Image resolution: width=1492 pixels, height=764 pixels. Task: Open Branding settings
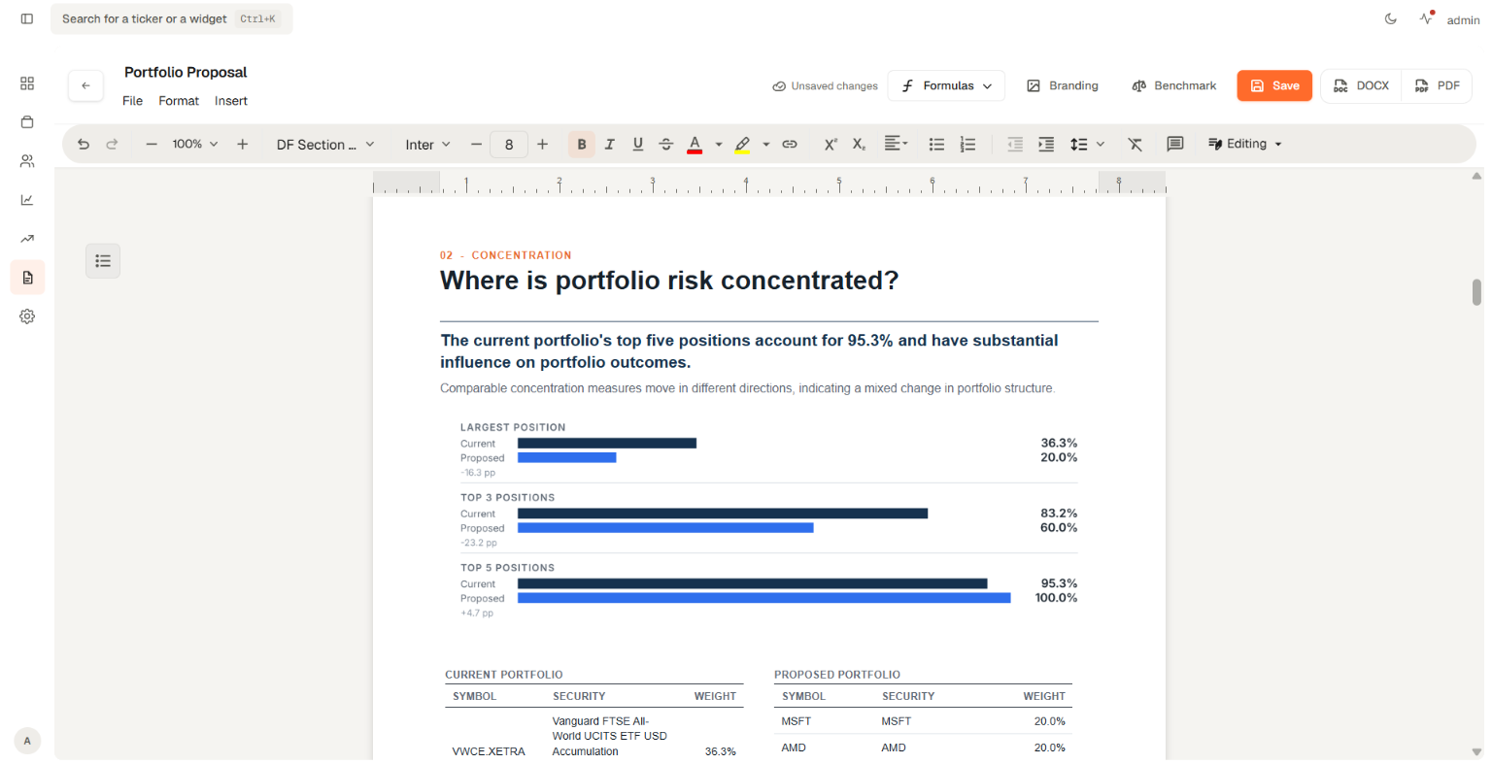[1063, 85]
